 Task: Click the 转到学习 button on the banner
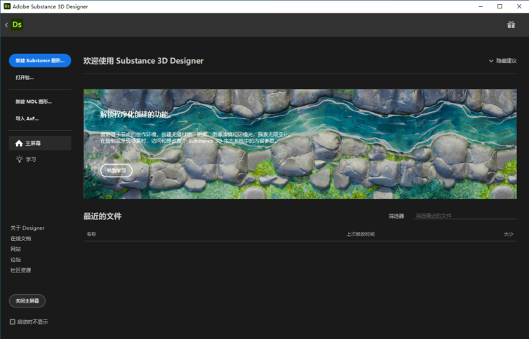click(116, 171)
